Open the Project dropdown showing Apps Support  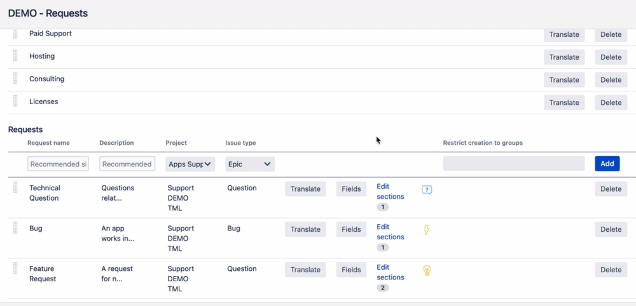coord(191,164)
